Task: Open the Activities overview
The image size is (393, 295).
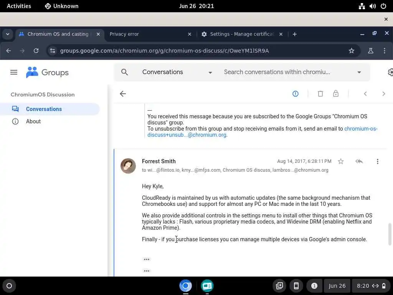Action: click(x=19, y=6)
